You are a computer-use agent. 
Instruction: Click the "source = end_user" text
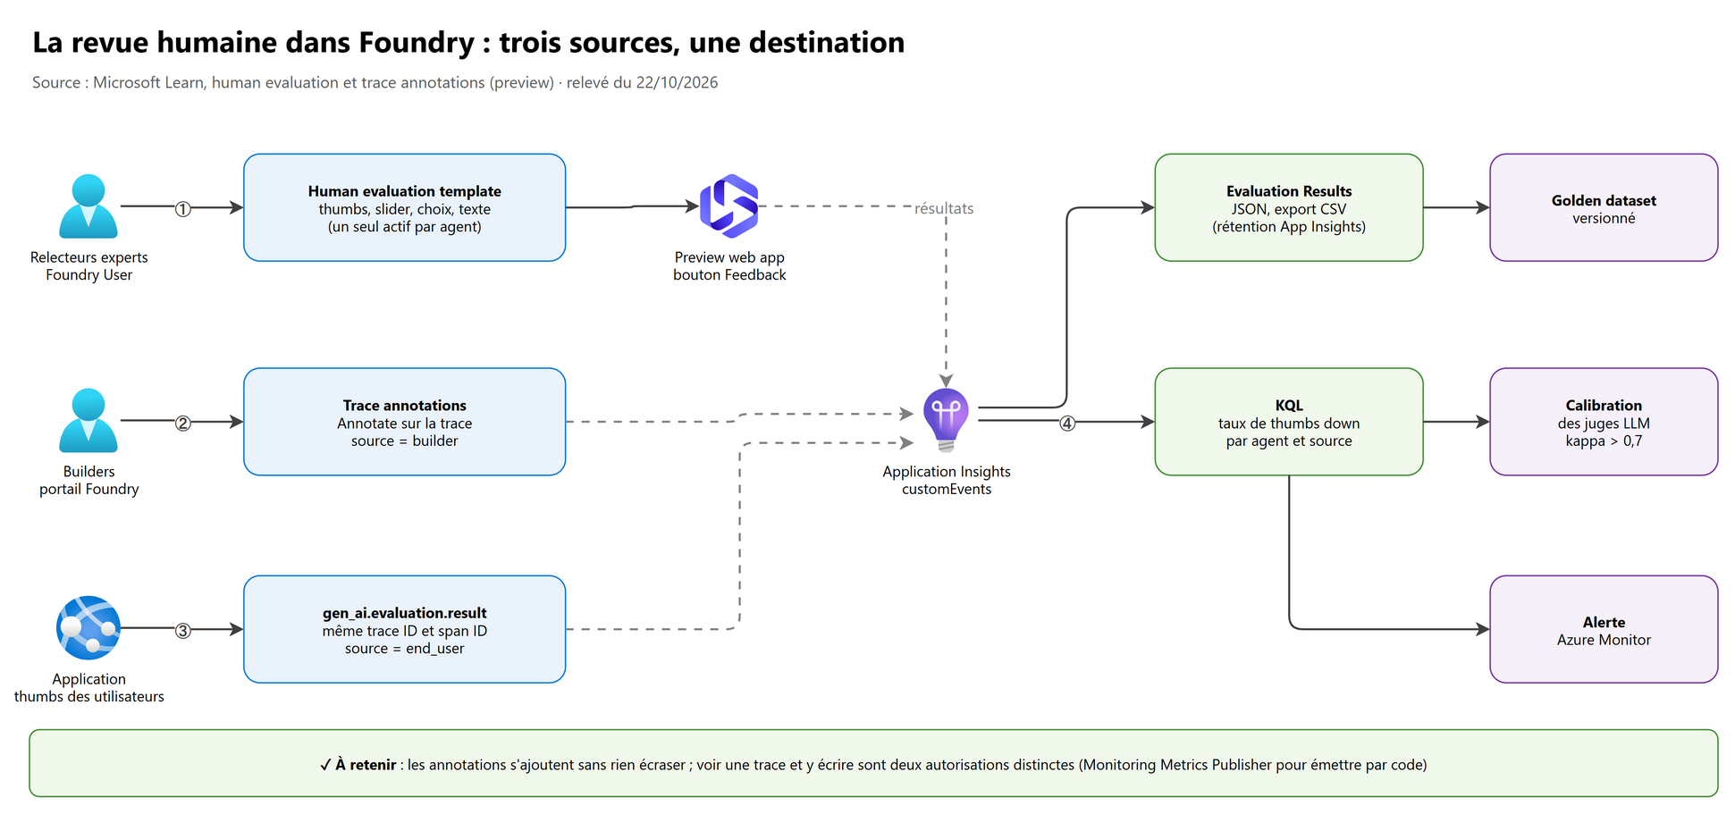click(x=405, y=648)
